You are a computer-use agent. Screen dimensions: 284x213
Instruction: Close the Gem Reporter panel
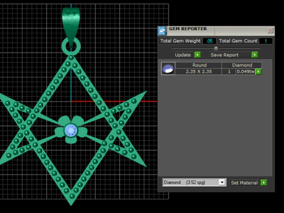click(x=270, y=30)
